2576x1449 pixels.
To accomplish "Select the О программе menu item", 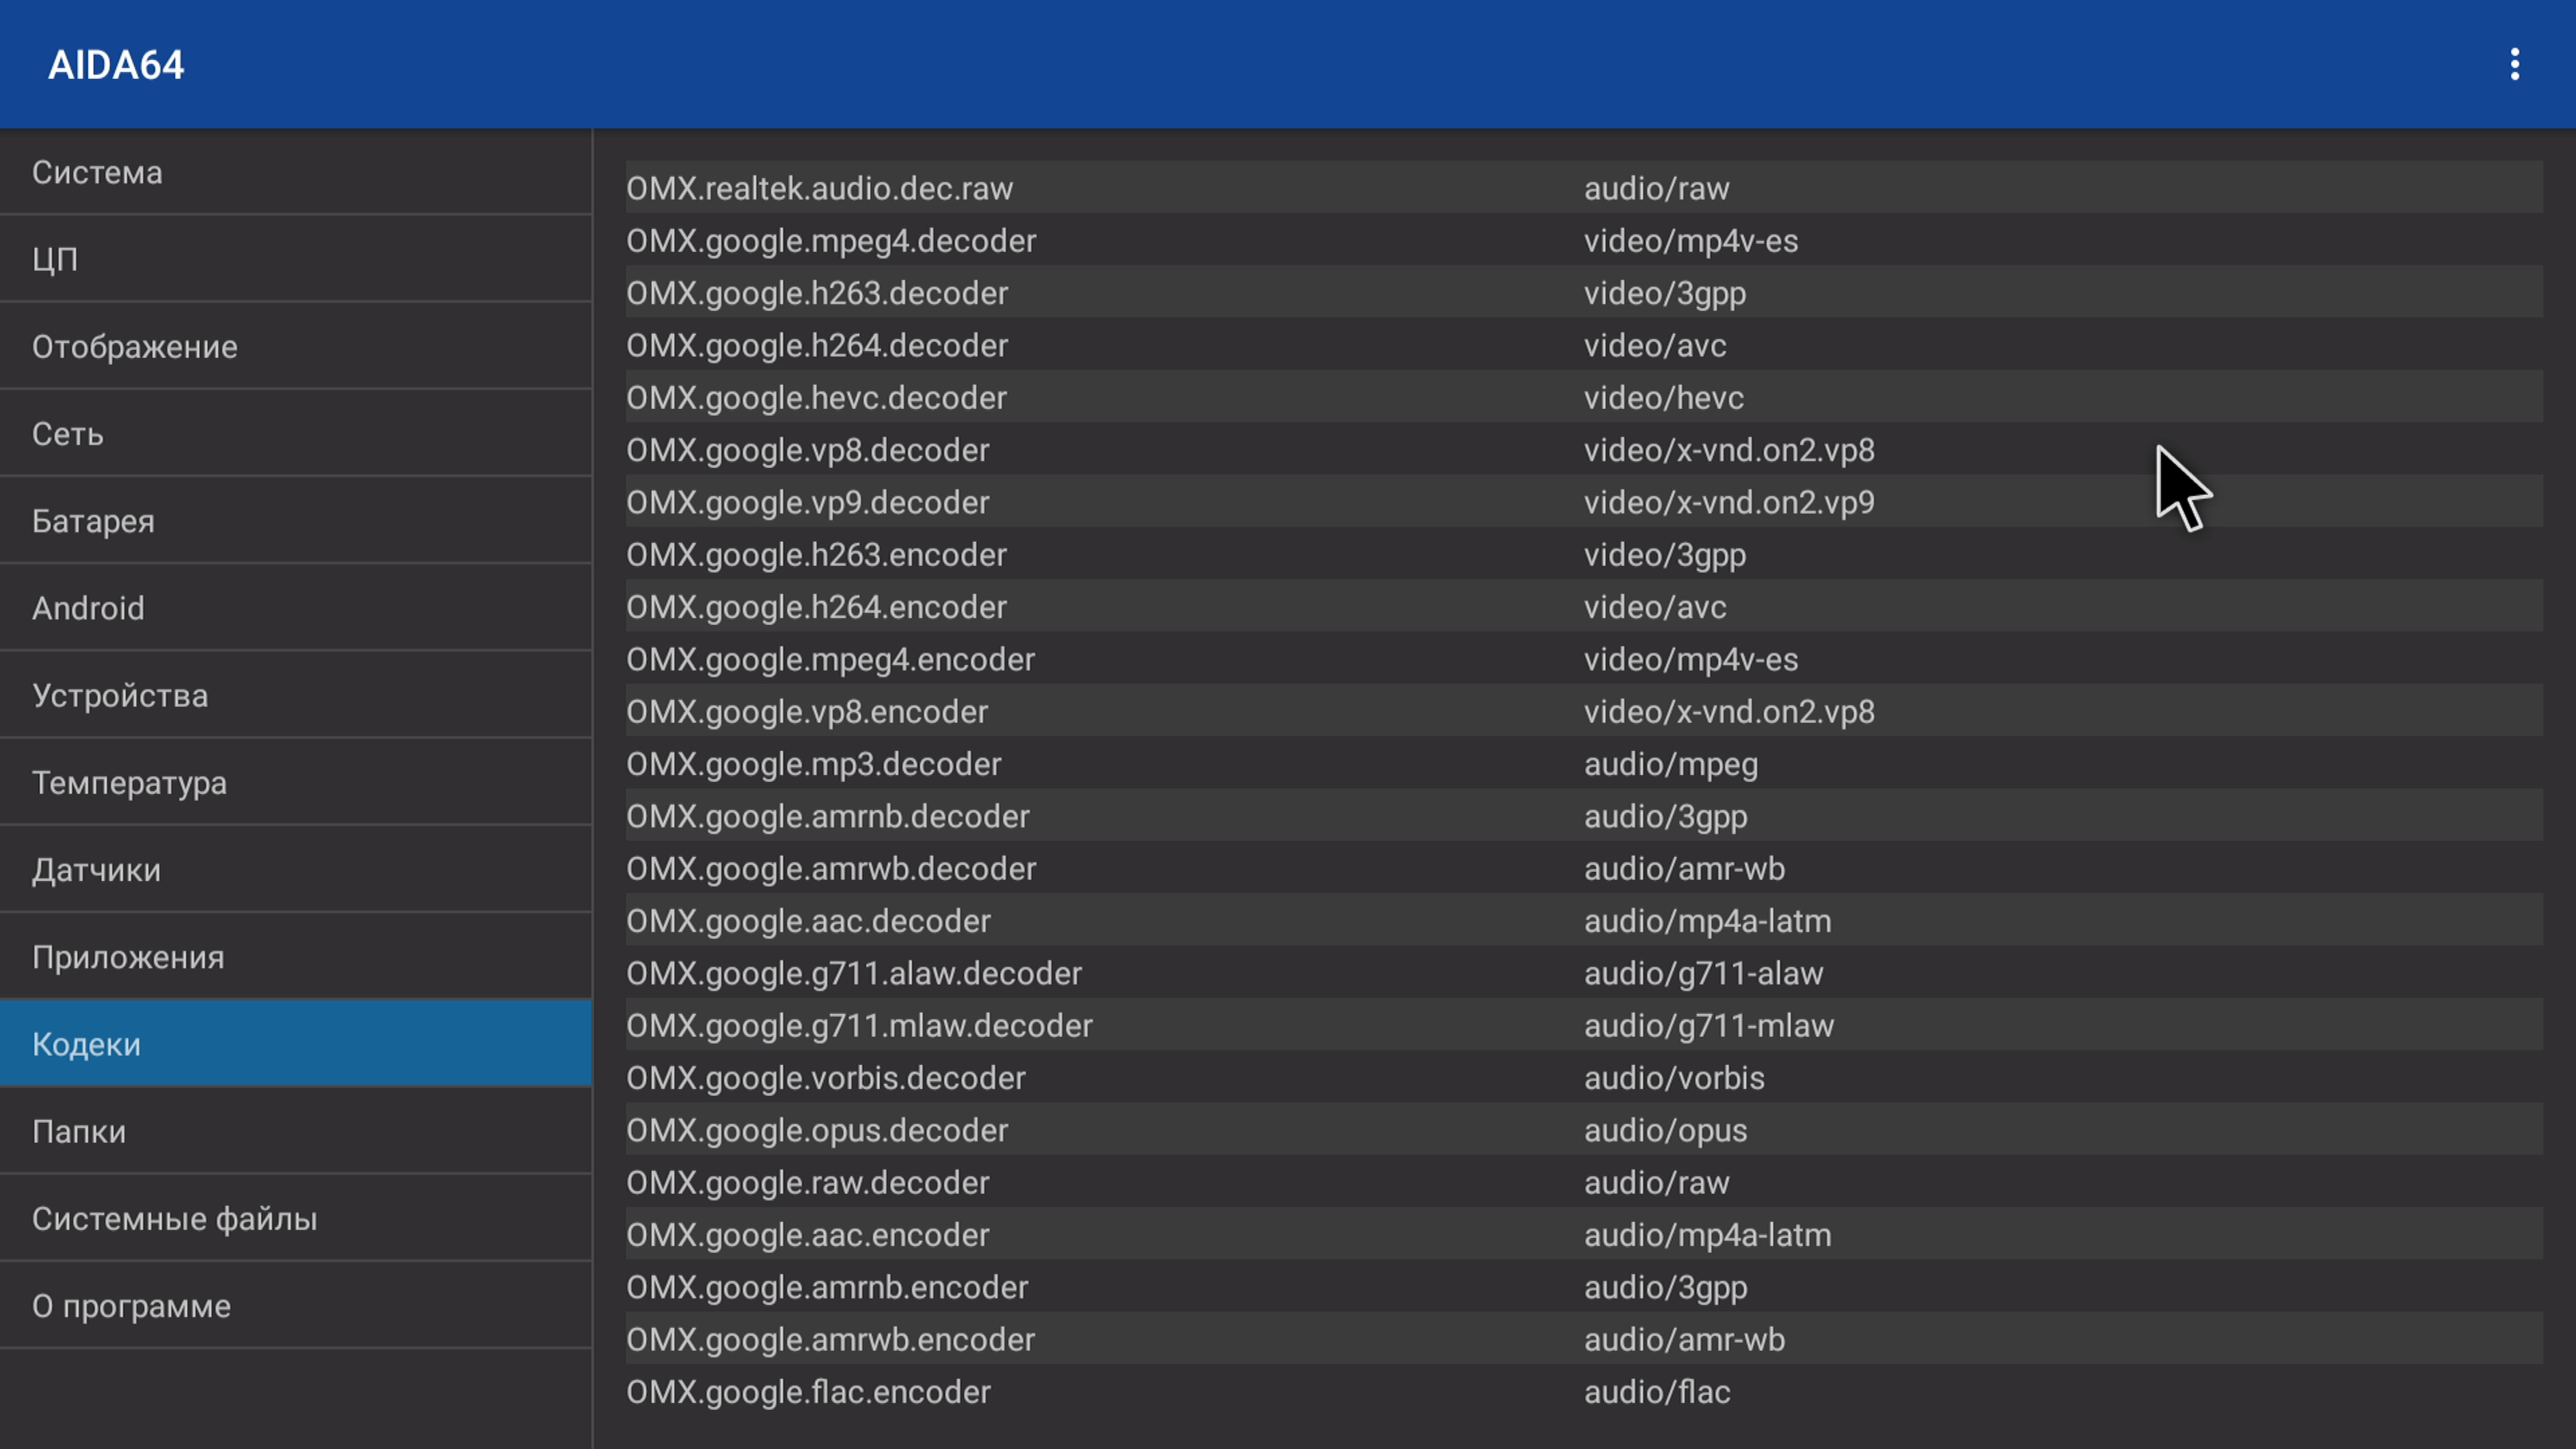I will click(296, 1305).
